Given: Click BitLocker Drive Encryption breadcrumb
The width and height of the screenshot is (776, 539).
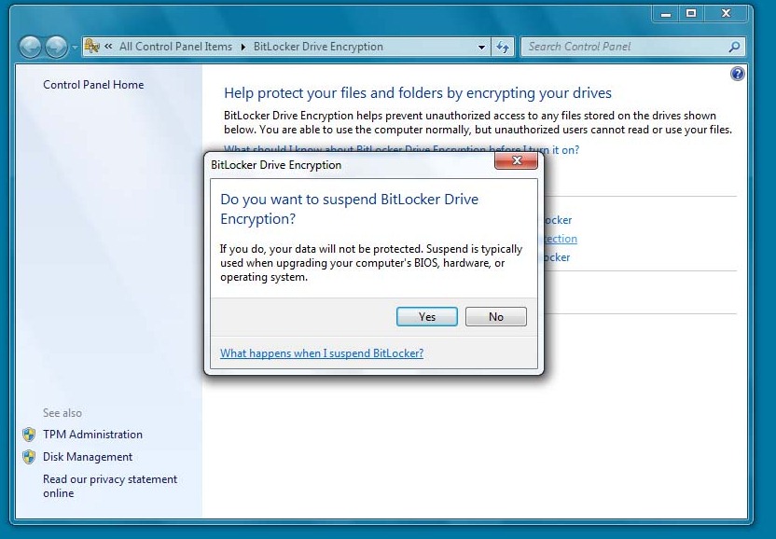Looking at the screenshot, I should click(318, 47).
